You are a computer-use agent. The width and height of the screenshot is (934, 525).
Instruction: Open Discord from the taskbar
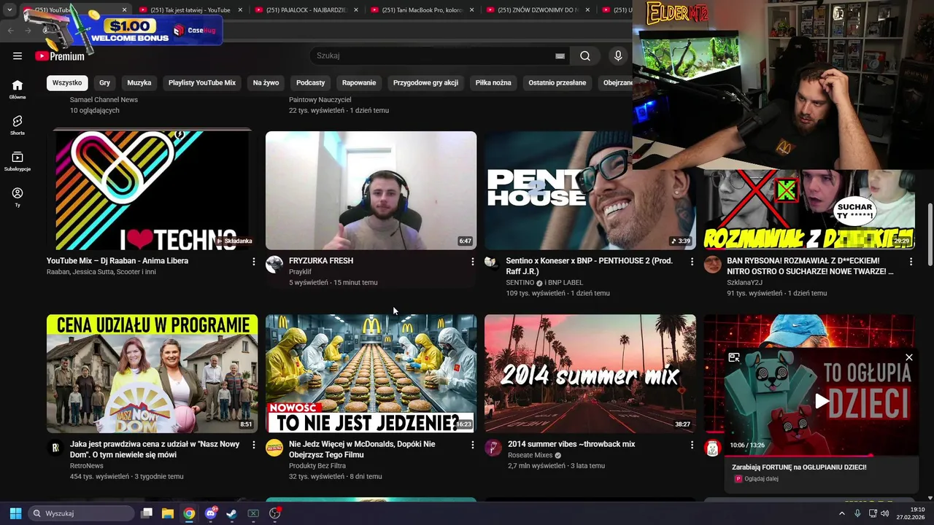click(x=211, y=513)
